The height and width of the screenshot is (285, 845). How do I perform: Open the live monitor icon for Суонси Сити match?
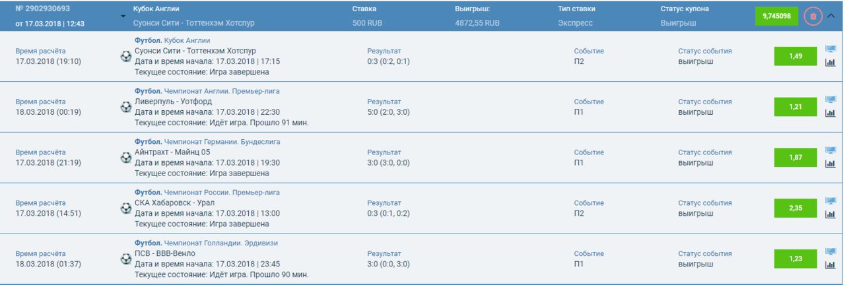830,49
